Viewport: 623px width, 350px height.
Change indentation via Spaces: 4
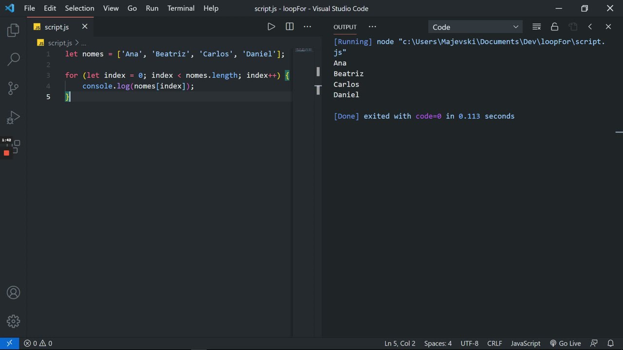click(x=438, y=343)
